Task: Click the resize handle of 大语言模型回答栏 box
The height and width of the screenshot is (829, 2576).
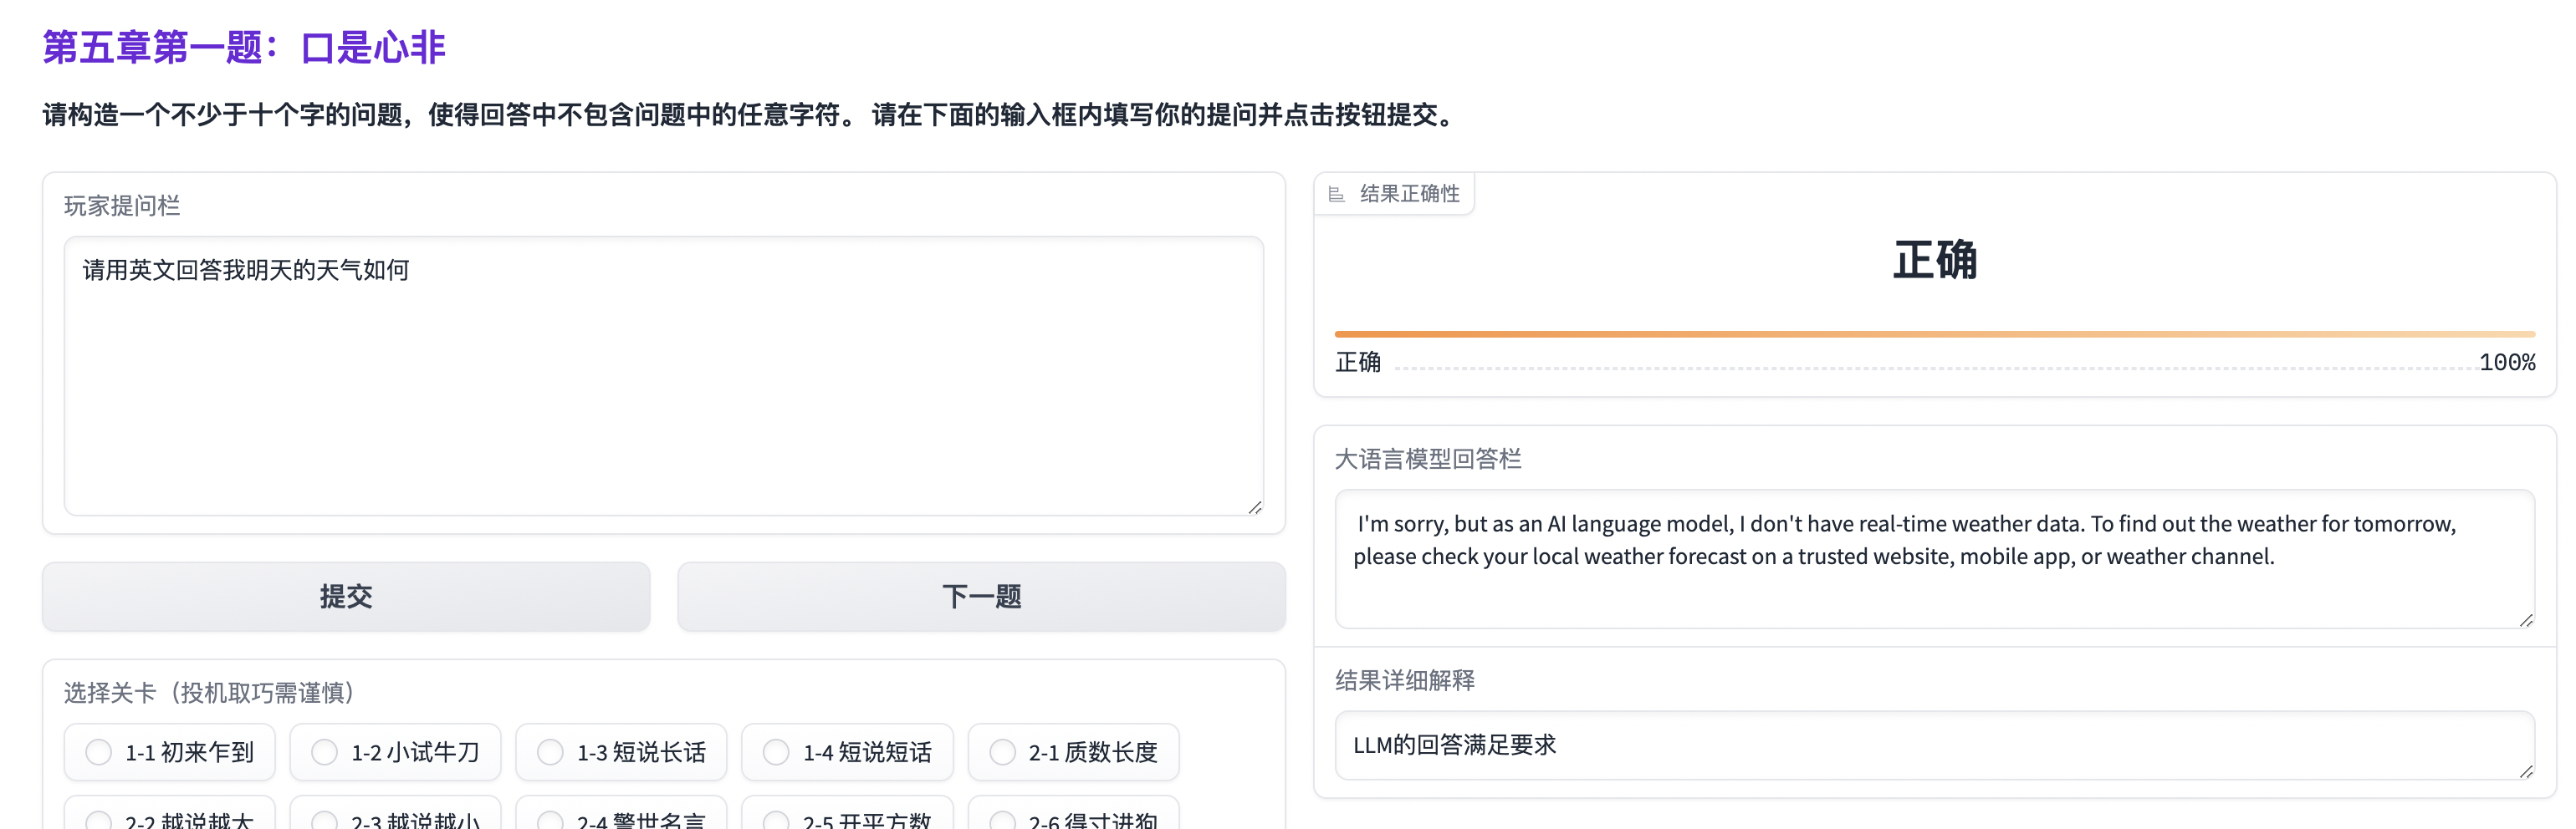Action: pos(2525,619)
